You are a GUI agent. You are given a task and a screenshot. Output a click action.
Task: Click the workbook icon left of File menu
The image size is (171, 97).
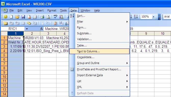coord(5,10)
